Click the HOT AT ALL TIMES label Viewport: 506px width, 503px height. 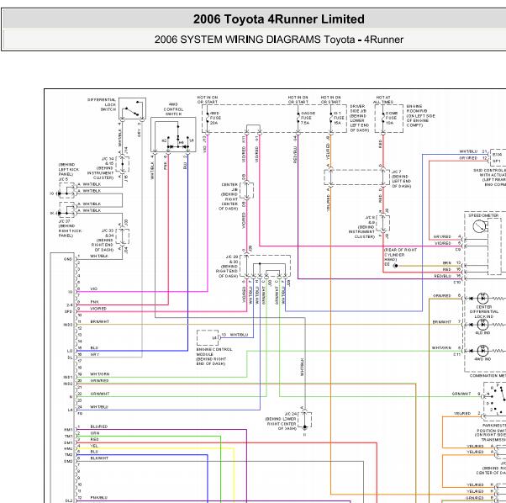point(383,99)
